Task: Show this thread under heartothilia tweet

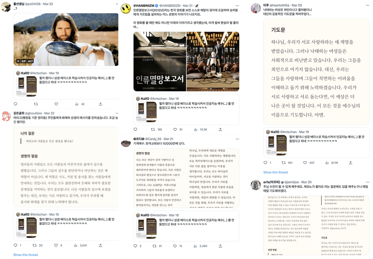Action: (275, 172)
